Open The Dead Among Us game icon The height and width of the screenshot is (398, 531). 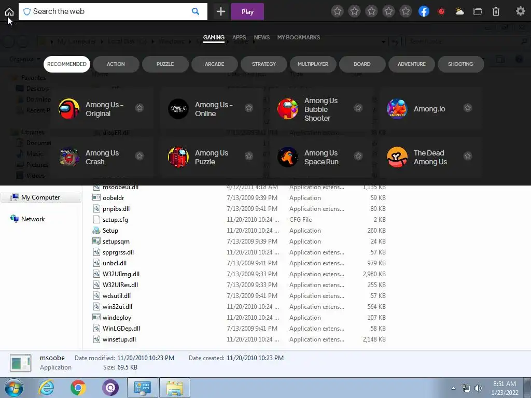point(397,157)
